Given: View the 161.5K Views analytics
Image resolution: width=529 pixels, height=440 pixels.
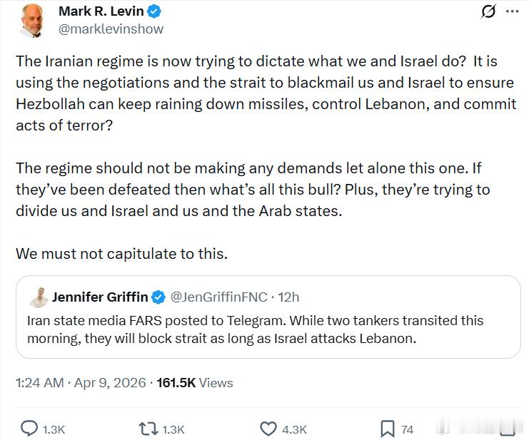Looking at the screenshot, I should click(195, 383).
